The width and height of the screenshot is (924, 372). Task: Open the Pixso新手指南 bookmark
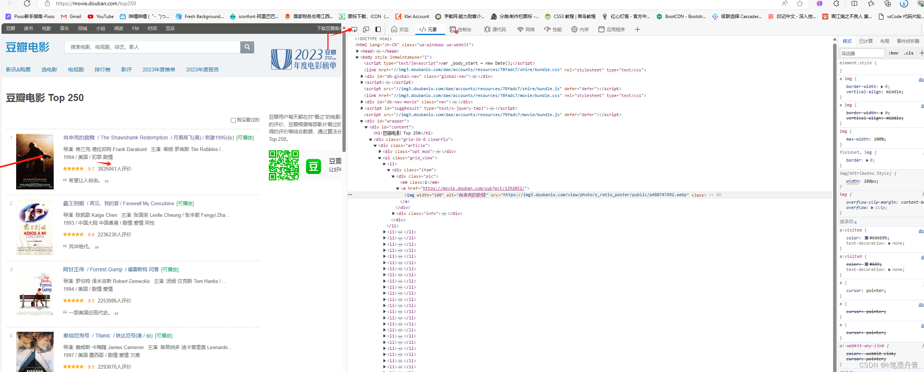pos(30,17)
